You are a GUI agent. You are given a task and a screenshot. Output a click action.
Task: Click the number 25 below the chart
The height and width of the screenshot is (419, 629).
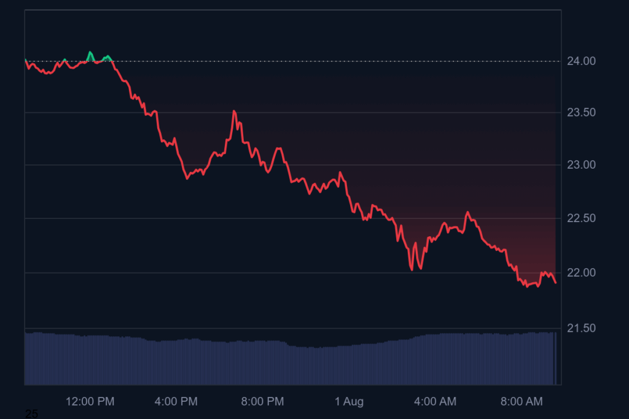tap(31, 414)
